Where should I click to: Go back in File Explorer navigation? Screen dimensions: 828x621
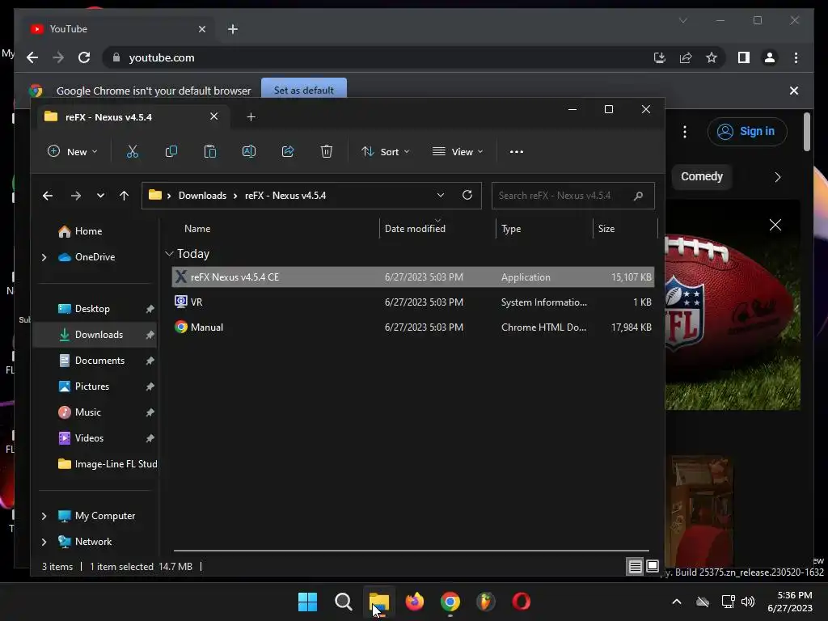click(48, 196)
